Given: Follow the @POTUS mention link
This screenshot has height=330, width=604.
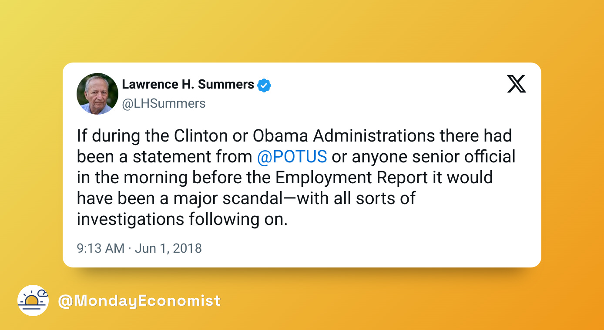Looking at the screenshot, I should [x=292, y=157].
